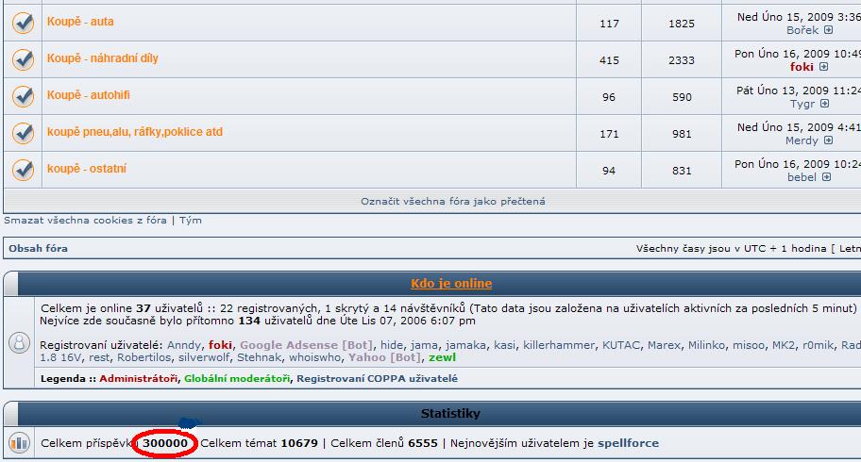Viewport: 861px width, 462px height.
Task: Click Smazat všechna cookies z fóra
Action: point(85,221)
